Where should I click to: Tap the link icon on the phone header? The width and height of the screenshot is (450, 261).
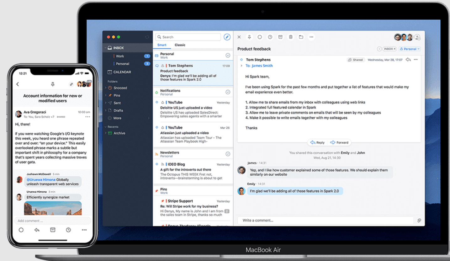tap(71, 84)
